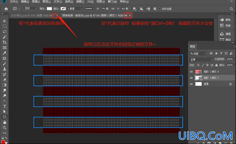Open the gear shape settings icon
The width and height of the screenshot is (236, 144).
[155, 9]
